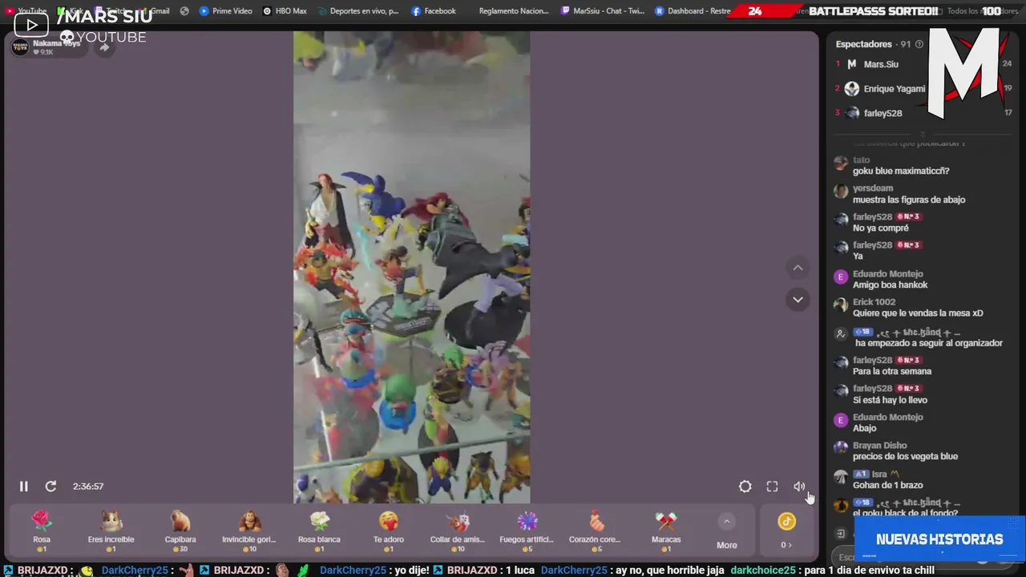
Task: Share the Nakama Toys live with the arrow icon
Action: coord(104,47)
